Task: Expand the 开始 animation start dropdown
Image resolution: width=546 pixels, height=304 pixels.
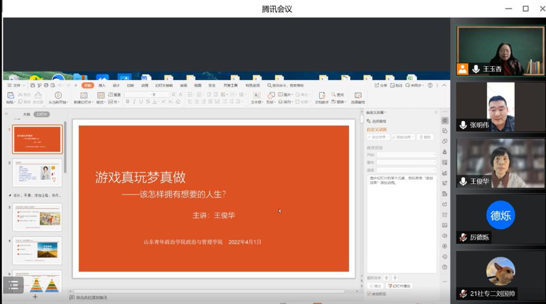Action: (406, 155)
